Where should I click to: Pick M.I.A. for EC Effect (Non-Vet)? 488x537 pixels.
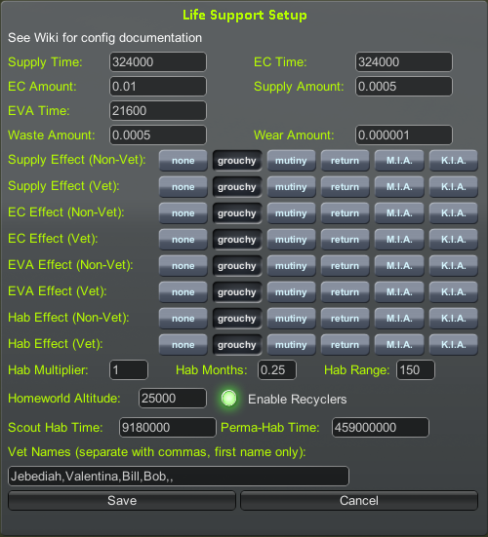399,213
